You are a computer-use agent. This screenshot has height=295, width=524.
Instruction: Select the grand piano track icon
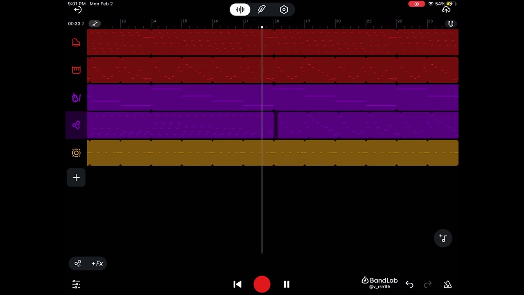[x=76, y=42]
